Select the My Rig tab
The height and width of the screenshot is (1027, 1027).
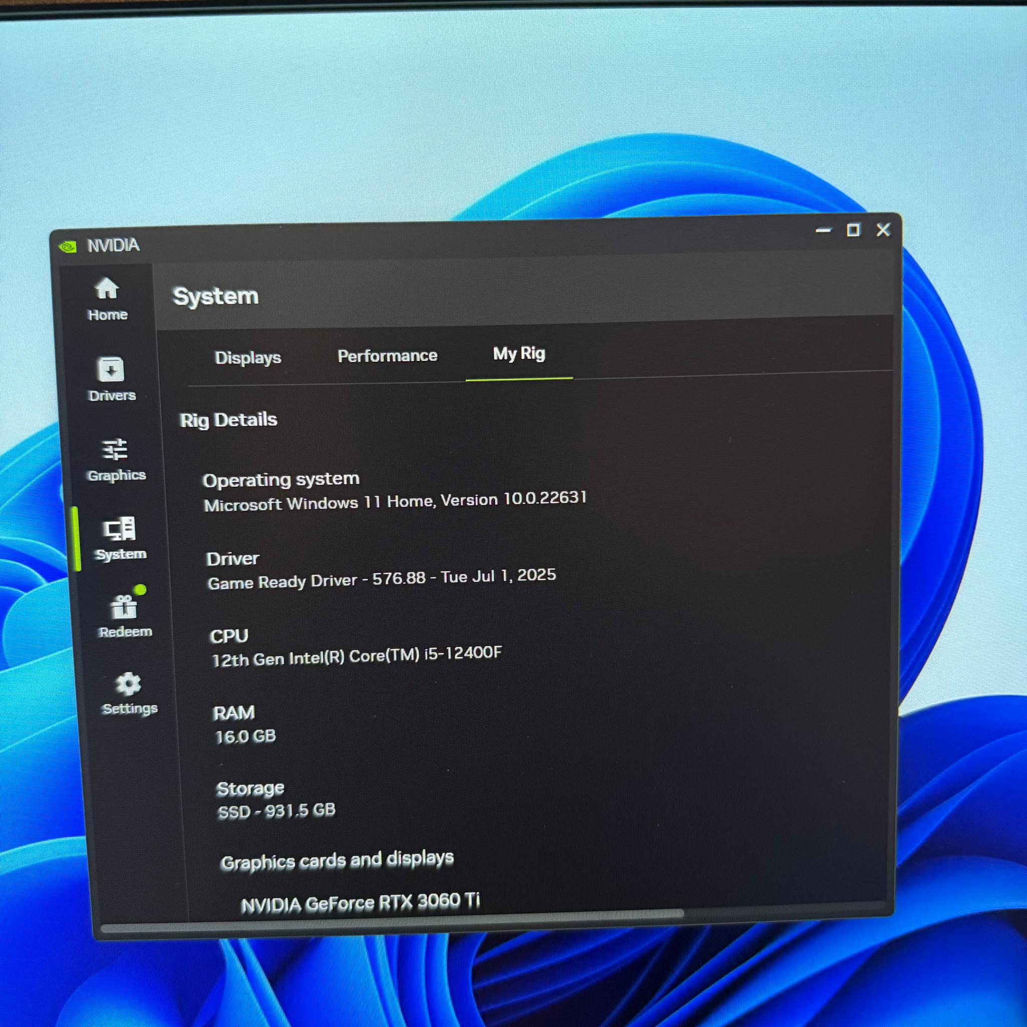pos(519,354)
